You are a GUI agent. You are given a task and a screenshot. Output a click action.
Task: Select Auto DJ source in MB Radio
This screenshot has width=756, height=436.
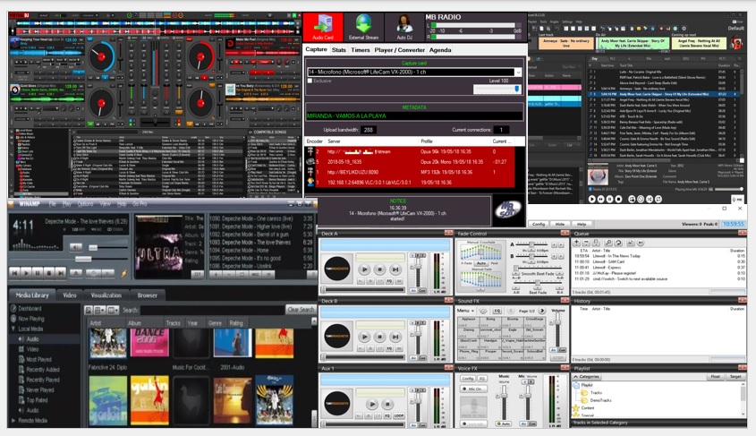pos(404,27)
